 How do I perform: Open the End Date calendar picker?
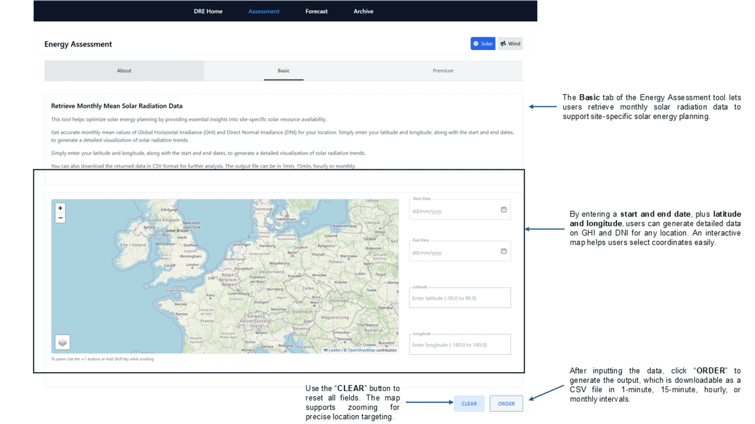tap(503, 251)
